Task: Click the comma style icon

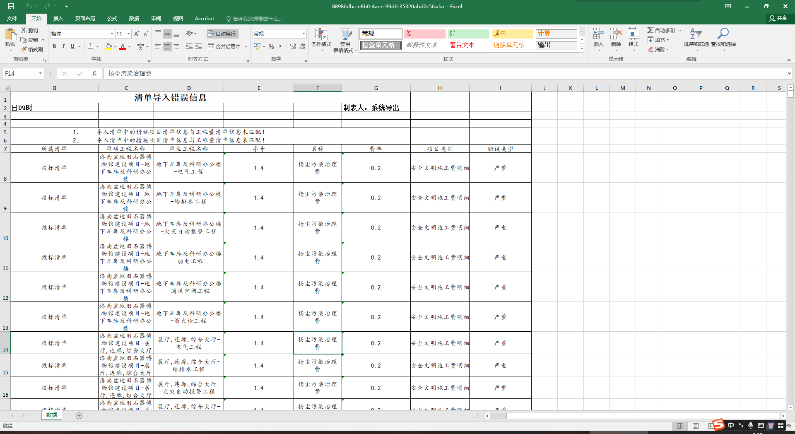Action: coord(280,46)
